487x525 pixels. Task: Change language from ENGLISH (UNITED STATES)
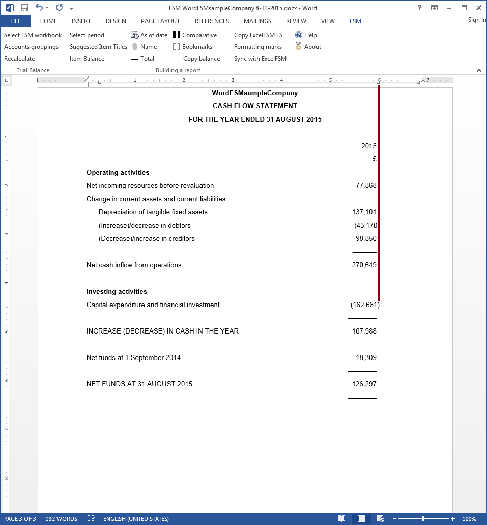tap(136, 519)
